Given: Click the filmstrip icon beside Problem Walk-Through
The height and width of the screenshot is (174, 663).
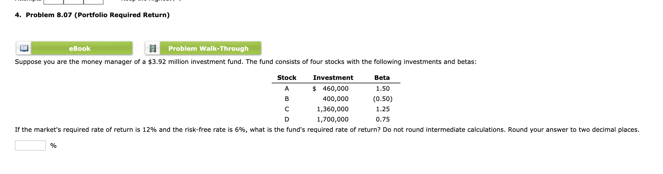Looking at the screenshot, I should coord(153,48).
